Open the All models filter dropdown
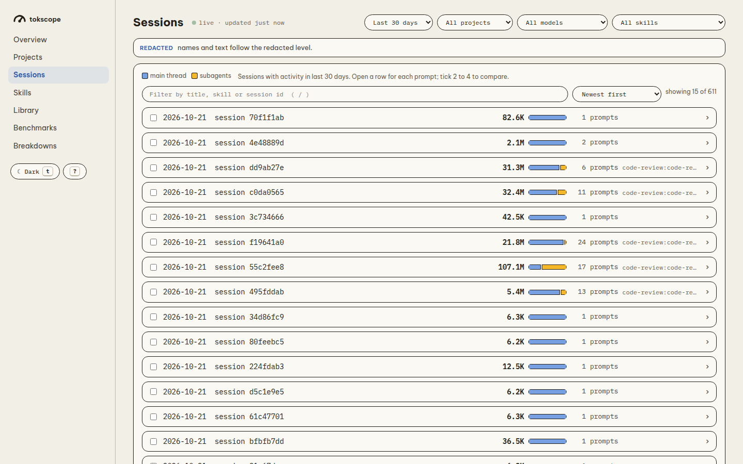The height and width of the screenshot is (464, 743). 562,23
